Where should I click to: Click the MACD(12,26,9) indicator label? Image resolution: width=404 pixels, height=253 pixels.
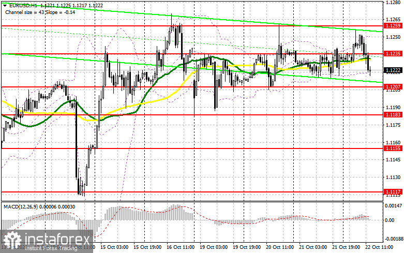[21, 207]
